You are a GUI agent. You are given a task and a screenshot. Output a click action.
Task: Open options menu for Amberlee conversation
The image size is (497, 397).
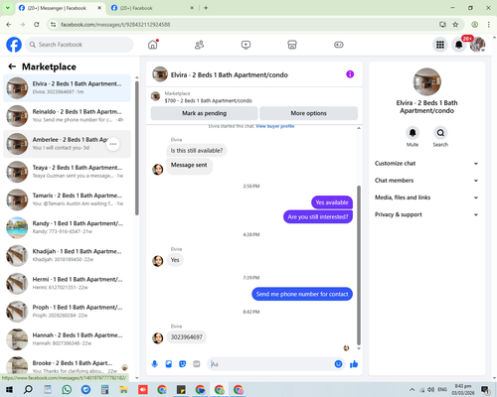[113, 144]
